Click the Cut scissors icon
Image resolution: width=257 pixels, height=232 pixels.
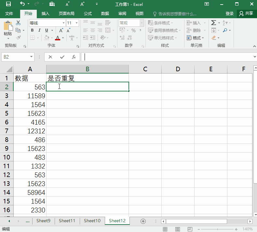coord(18,23)
